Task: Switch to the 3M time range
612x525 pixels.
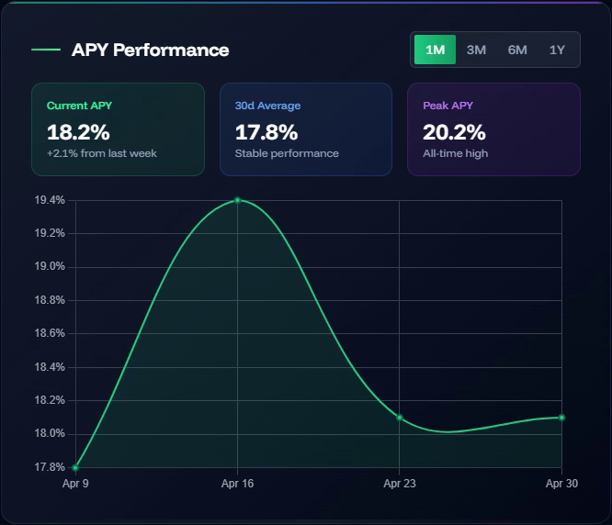Action: tap(476, 50)
